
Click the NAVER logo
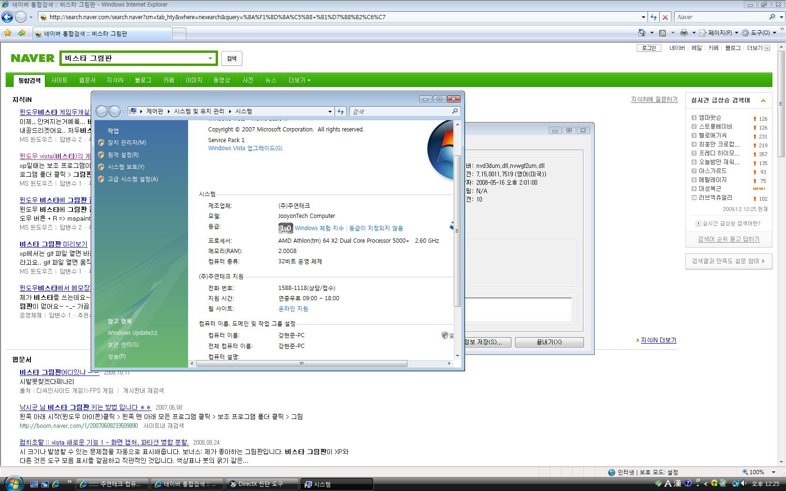[33, 58]
